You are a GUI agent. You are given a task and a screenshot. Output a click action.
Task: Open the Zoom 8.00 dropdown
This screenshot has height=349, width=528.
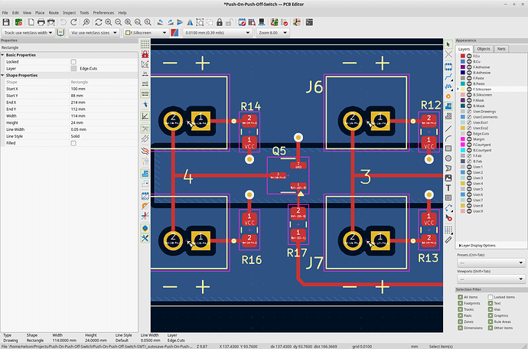point(272,33)
